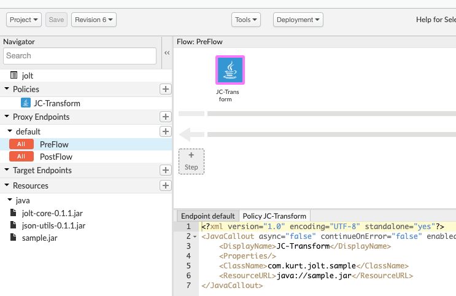The image size is (456, 296).
Task: Click the JC-Transform label under the flow step
Action: click(228, 95)
